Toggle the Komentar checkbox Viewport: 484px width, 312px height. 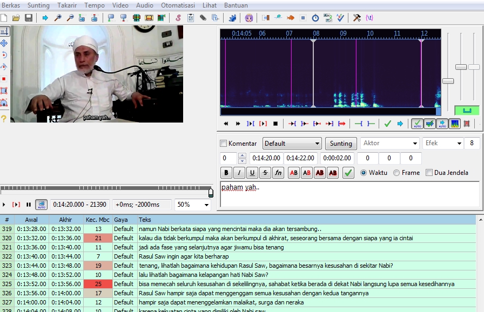tap(223, 144)
